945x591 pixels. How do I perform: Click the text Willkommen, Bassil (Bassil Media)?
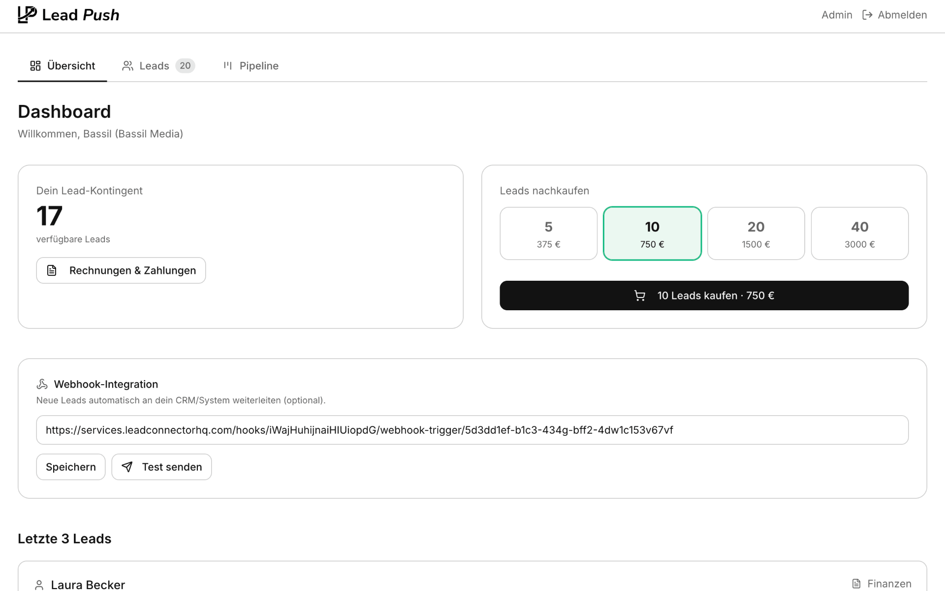tap(100, 134)
